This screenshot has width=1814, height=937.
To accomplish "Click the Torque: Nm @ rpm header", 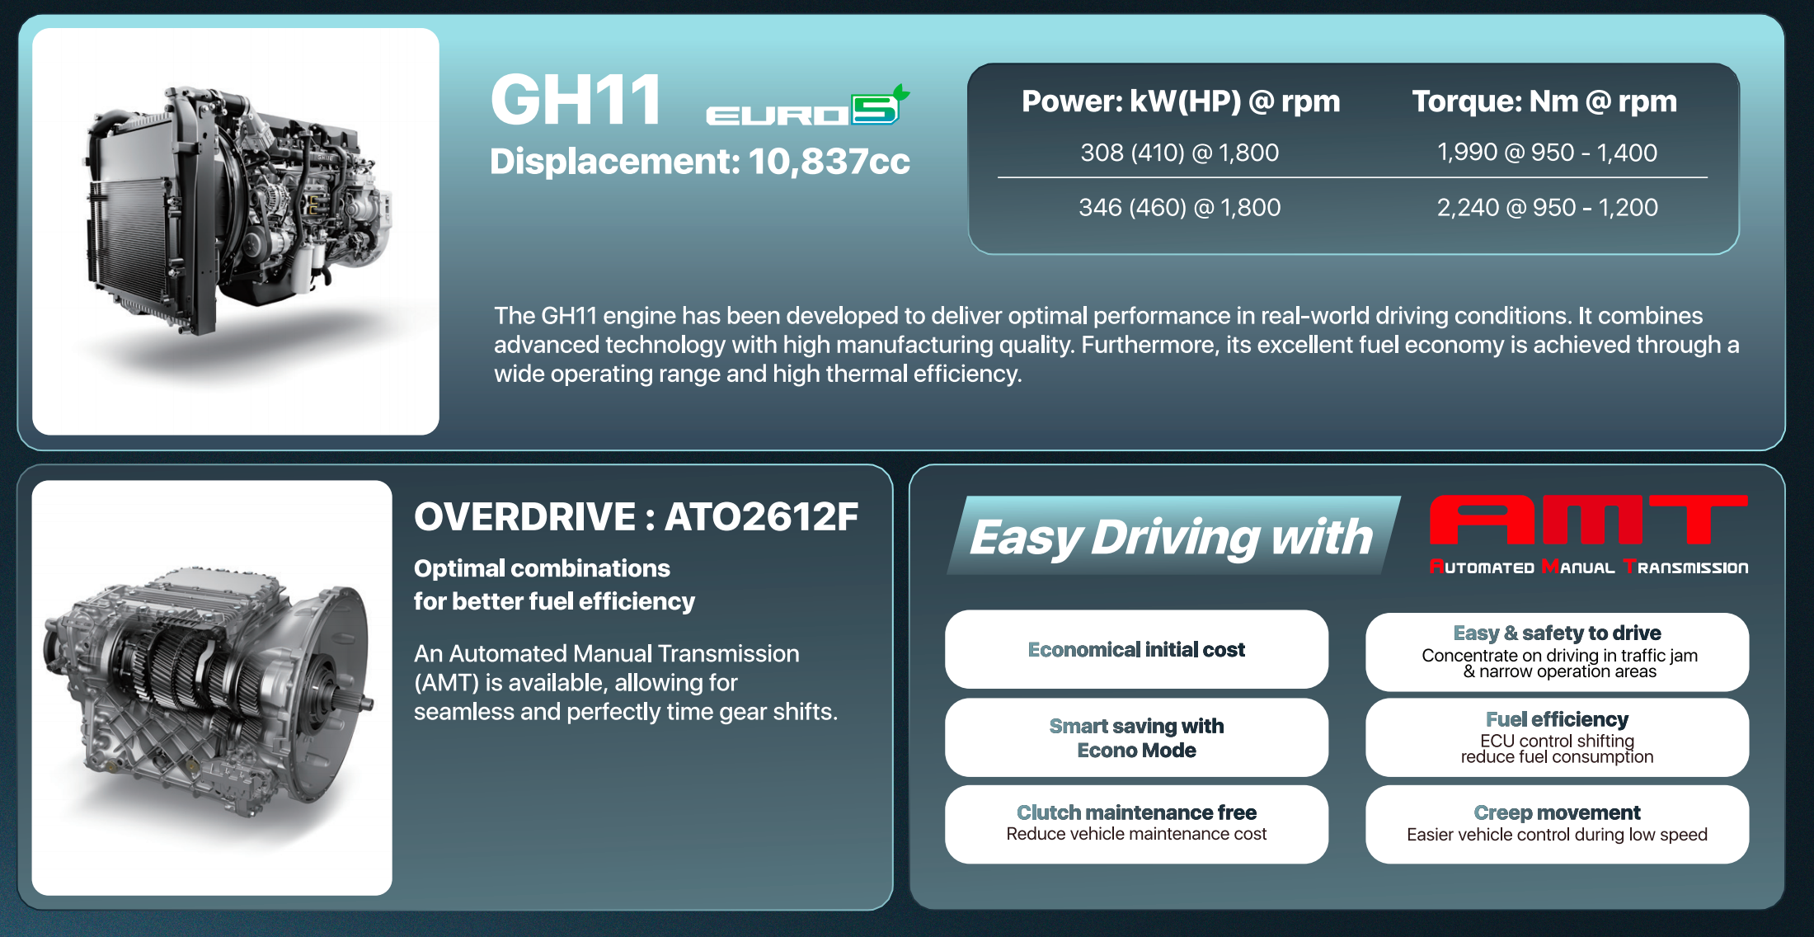I will (x=1544, y=101).
